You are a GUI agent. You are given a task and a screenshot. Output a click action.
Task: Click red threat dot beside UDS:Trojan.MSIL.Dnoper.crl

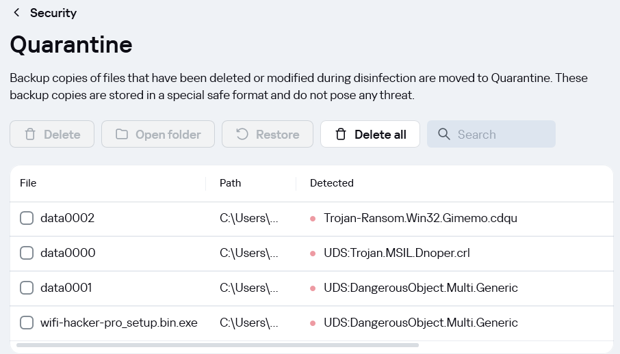click(x=313, y=254)
